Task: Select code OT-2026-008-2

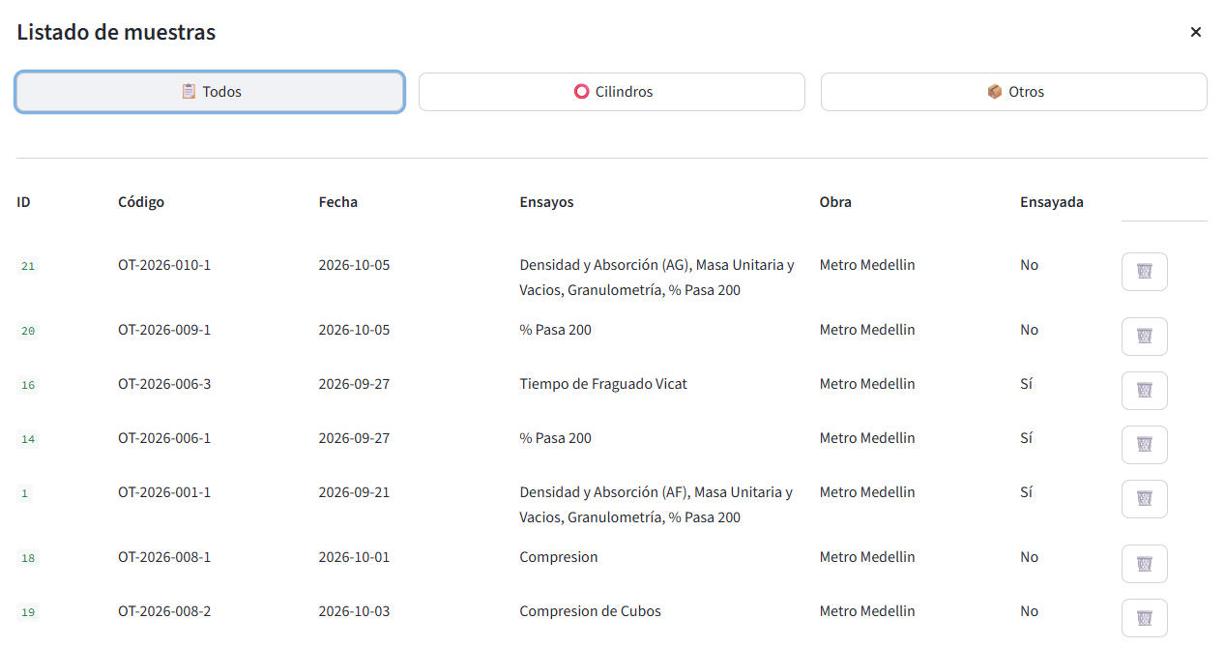Action: (164, 611)
